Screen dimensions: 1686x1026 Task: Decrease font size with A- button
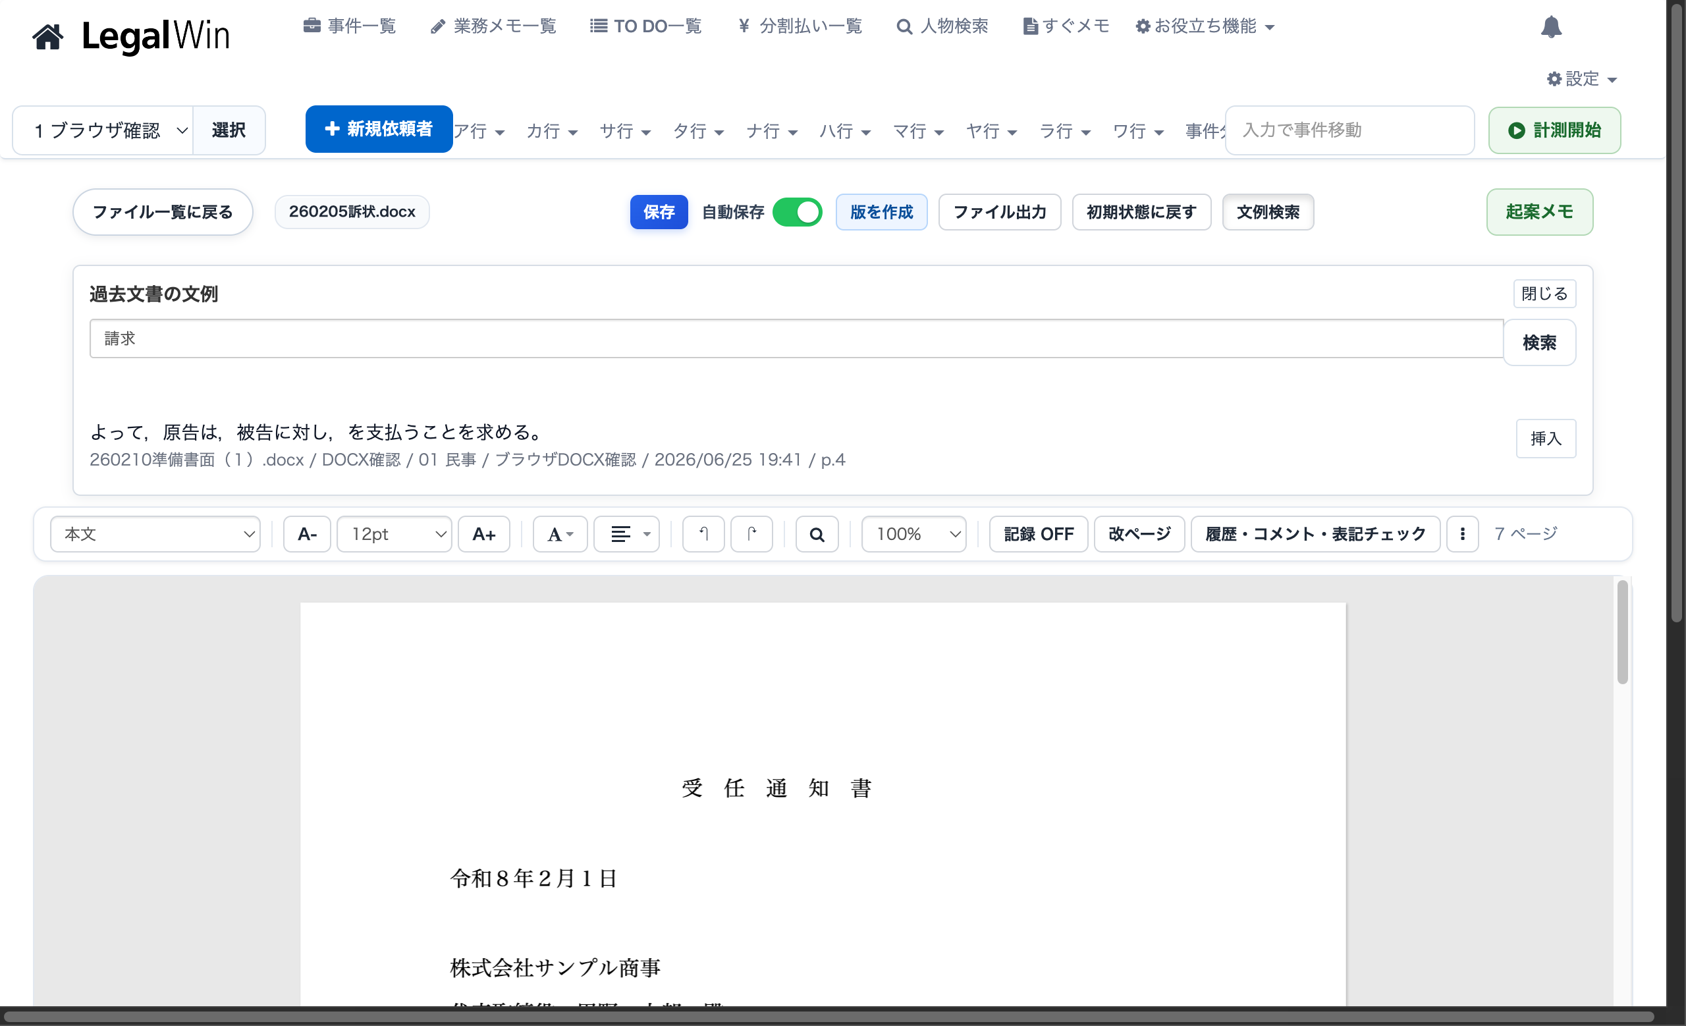[x=307, y=533]
